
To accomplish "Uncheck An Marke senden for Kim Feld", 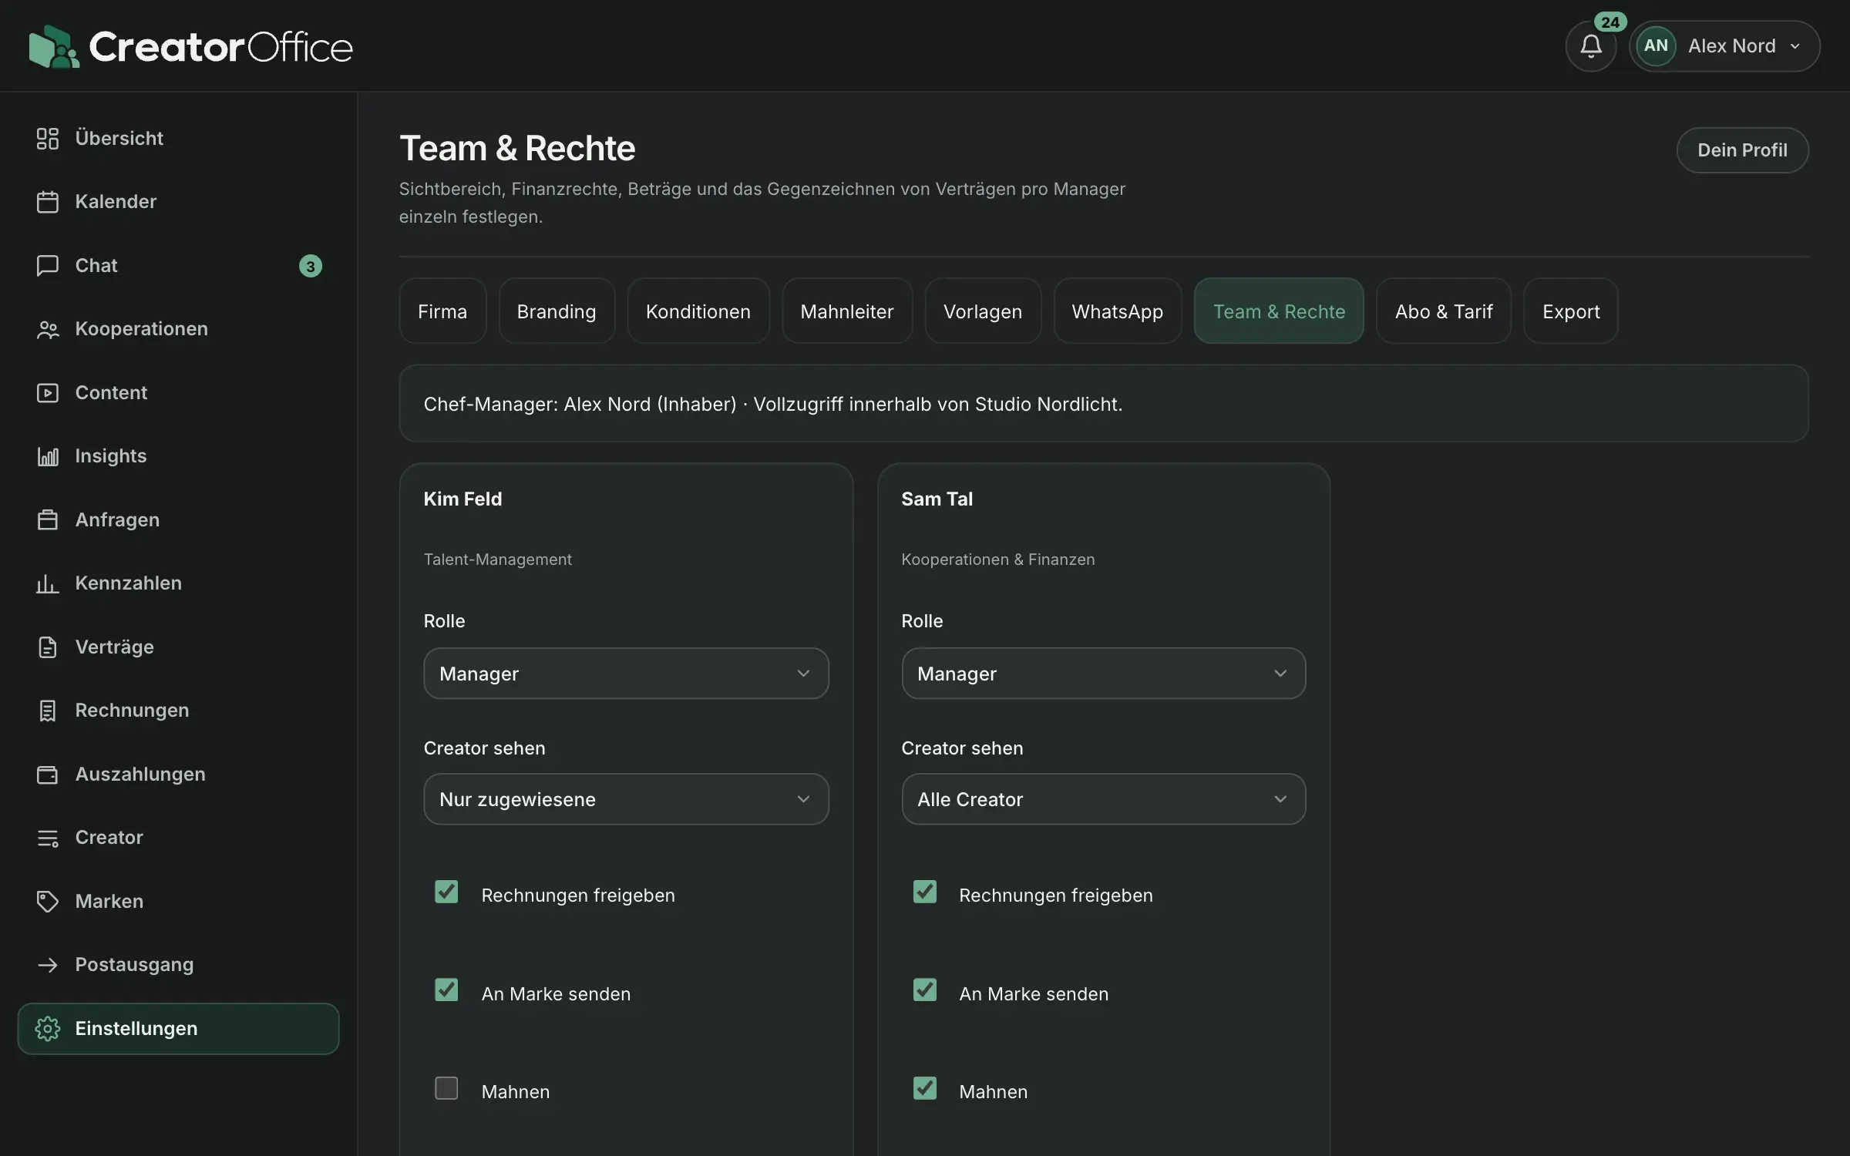I will coord(446,990).
